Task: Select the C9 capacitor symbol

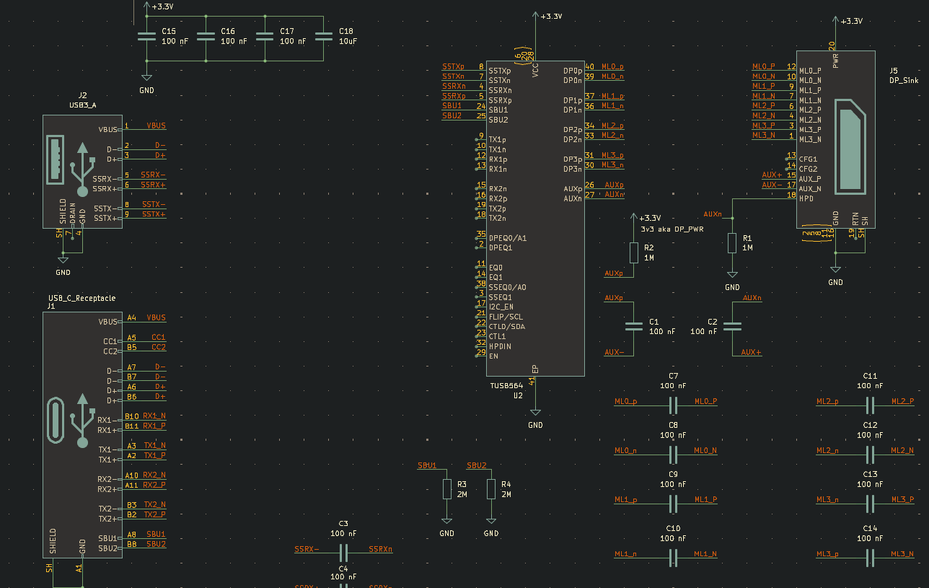Action: tap(673, 504)
